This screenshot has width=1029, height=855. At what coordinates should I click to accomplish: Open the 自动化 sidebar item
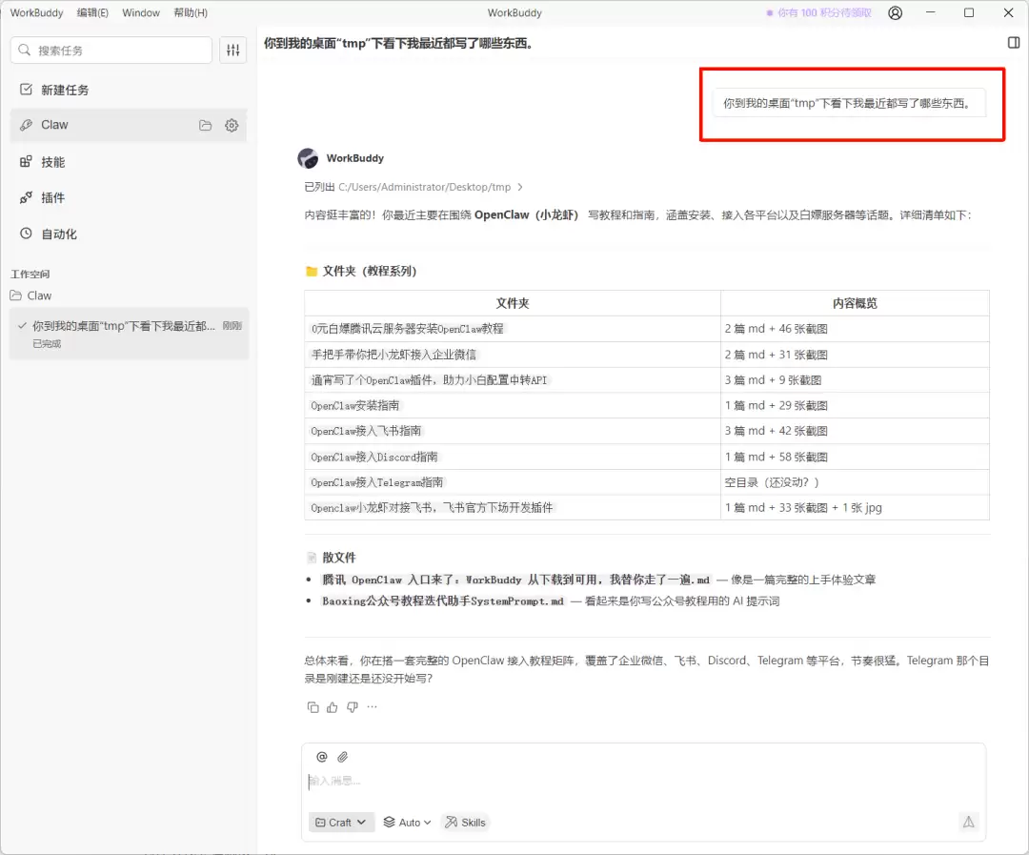pyautogui.click(x=58, y=234)
